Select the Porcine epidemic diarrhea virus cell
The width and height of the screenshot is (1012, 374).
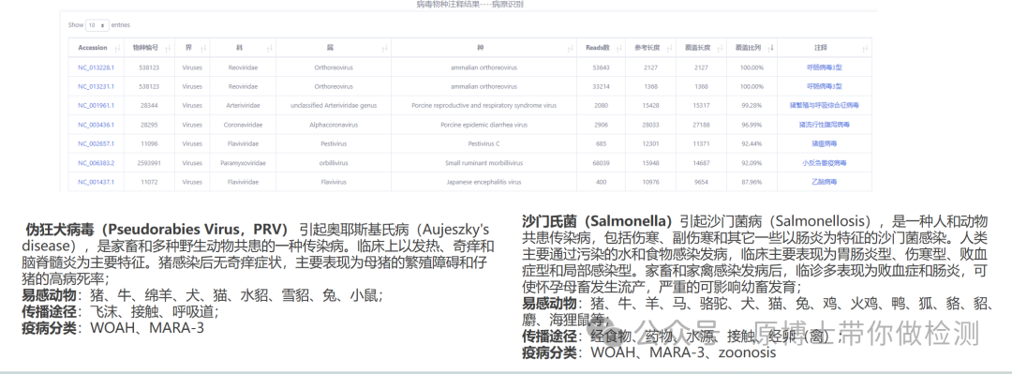[x=484, y=125]
